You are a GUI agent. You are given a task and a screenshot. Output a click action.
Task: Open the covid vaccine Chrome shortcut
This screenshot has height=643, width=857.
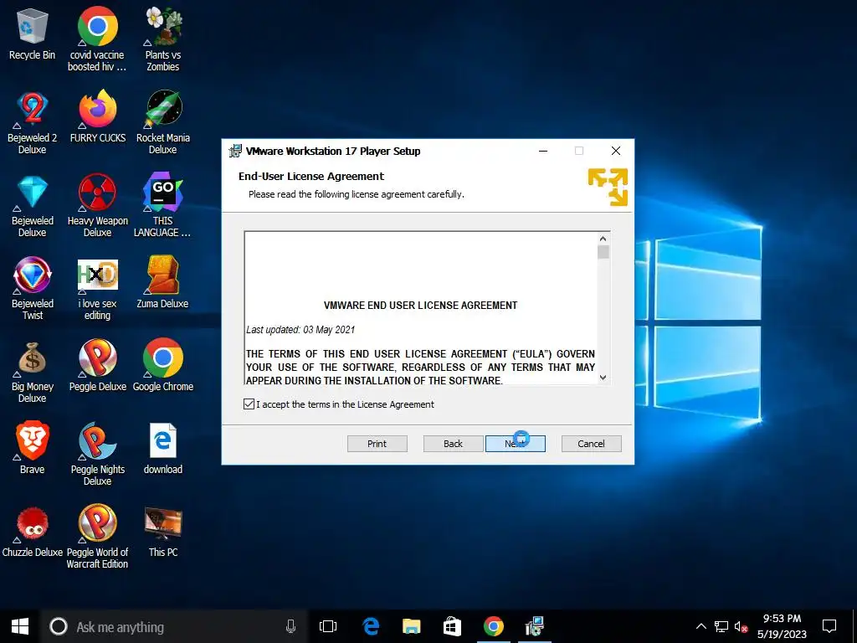pyautogui.click(x=97, y=39)
